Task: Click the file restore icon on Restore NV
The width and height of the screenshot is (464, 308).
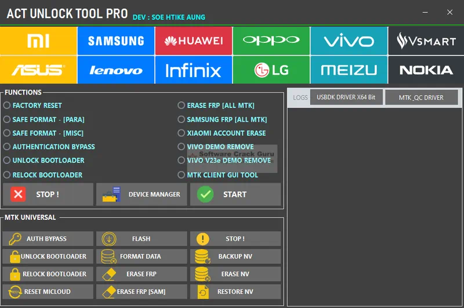Action: 203,292
